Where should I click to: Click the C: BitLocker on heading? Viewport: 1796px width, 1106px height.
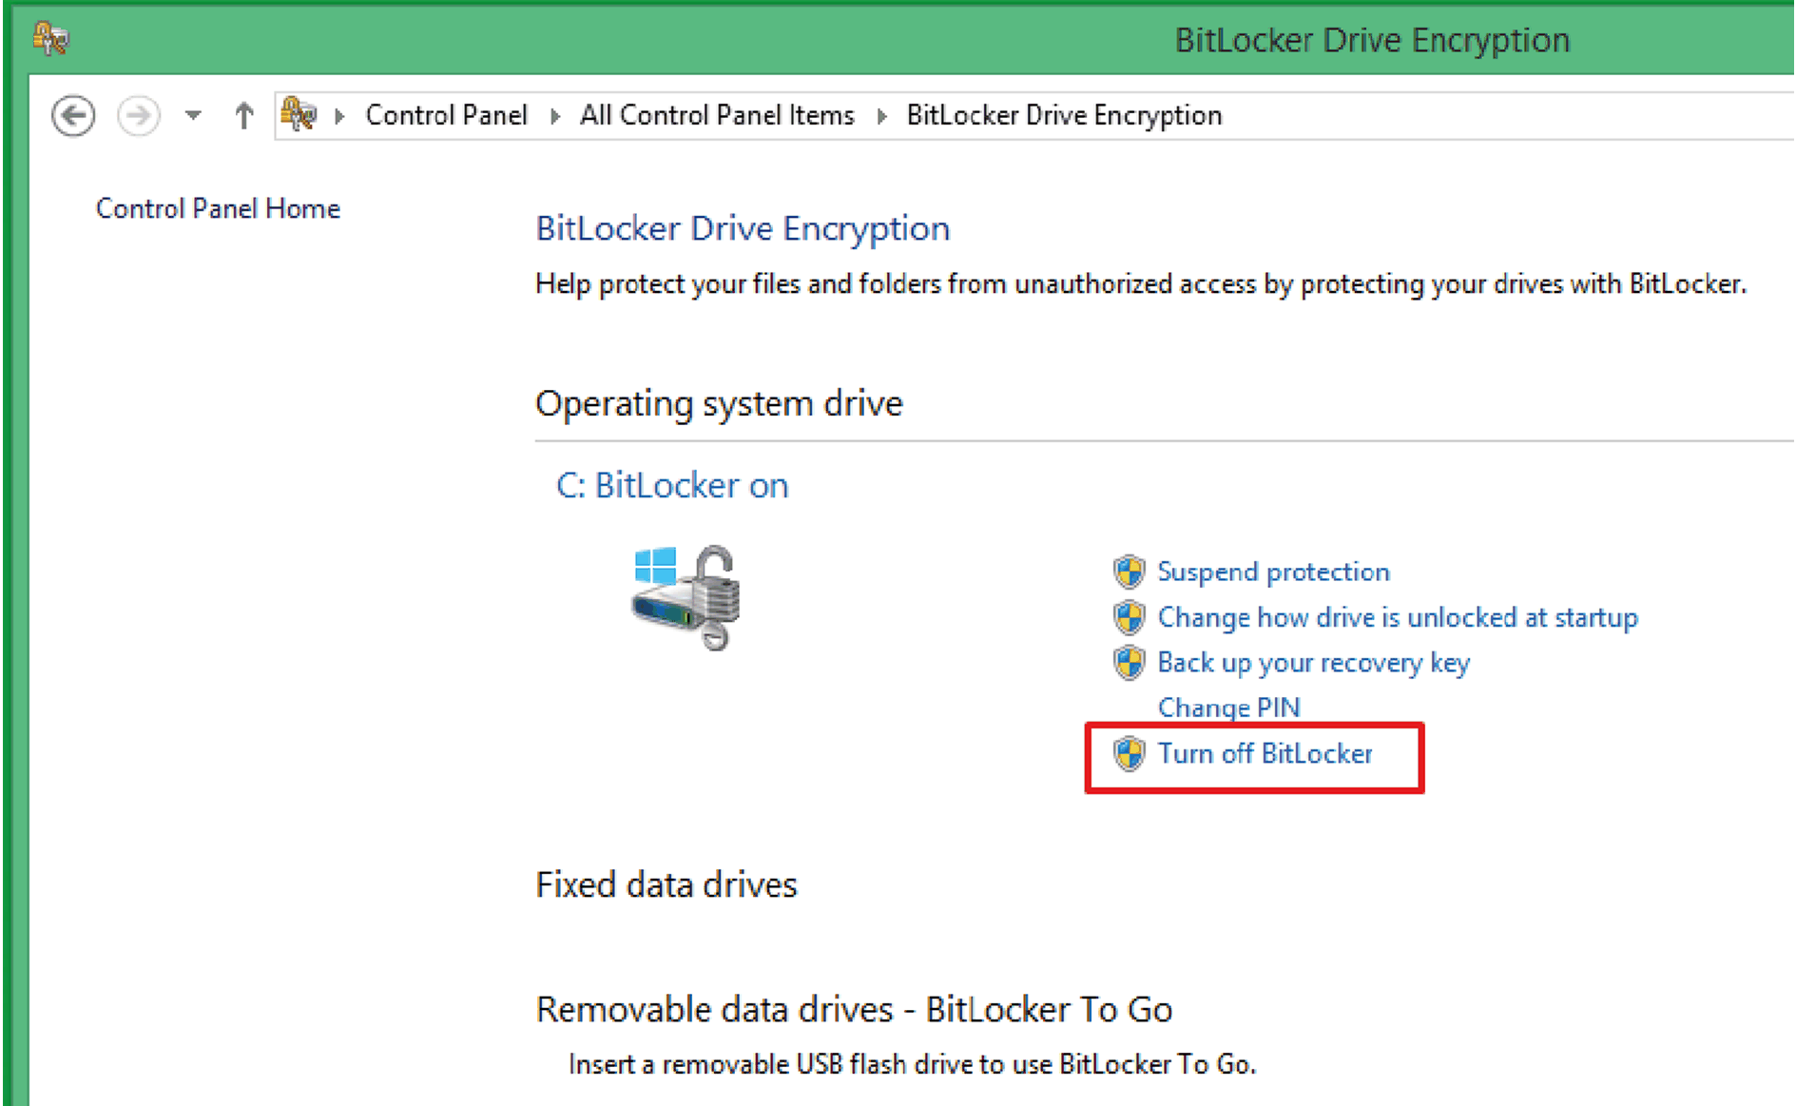[672, 486]
